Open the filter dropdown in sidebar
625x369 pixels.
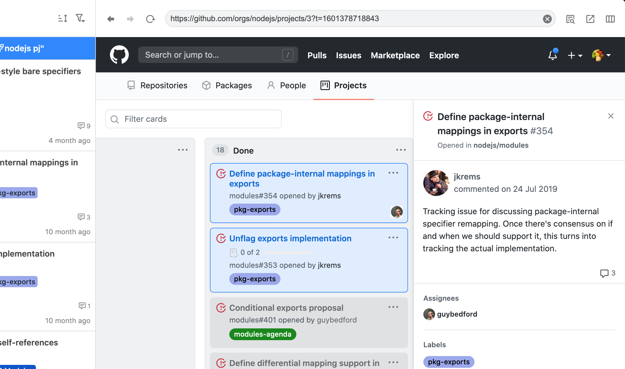80,19
